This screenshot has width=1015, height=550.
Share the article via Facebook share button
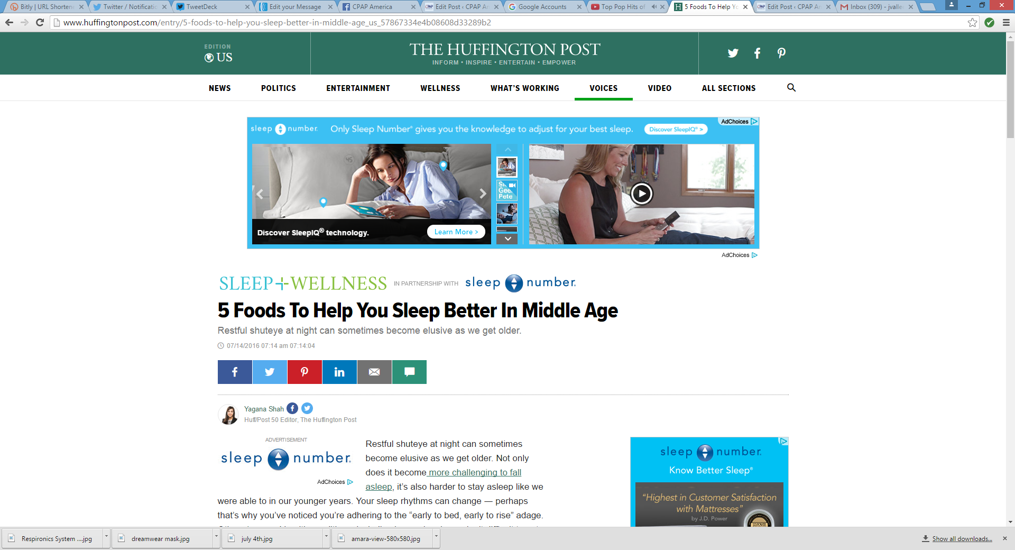click(235, 372)
